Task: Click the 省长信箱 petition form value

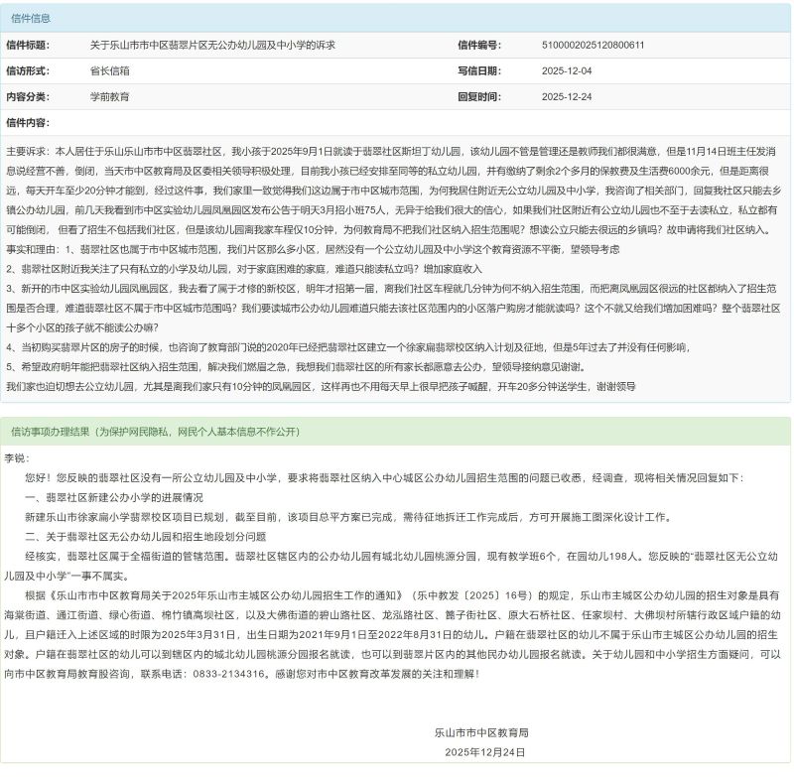Action: 109,71
